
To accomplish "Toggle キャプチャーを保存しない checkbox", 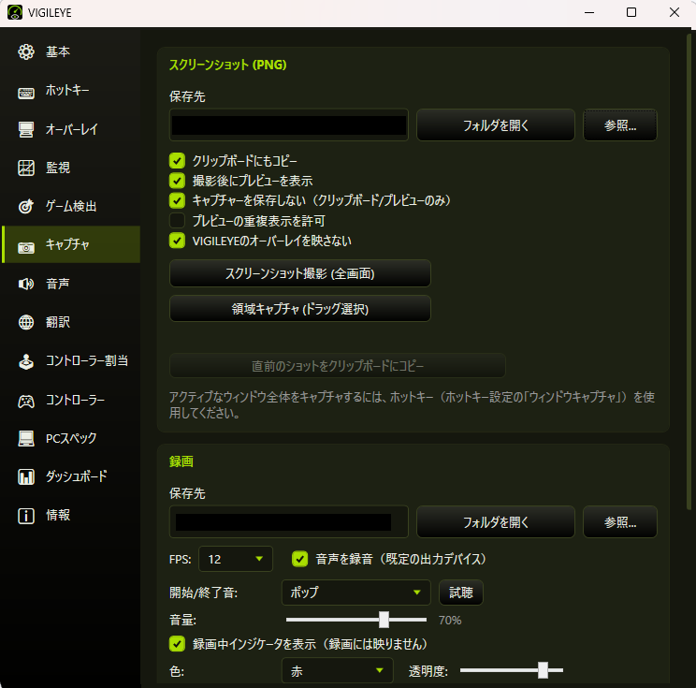I will 177,200.
